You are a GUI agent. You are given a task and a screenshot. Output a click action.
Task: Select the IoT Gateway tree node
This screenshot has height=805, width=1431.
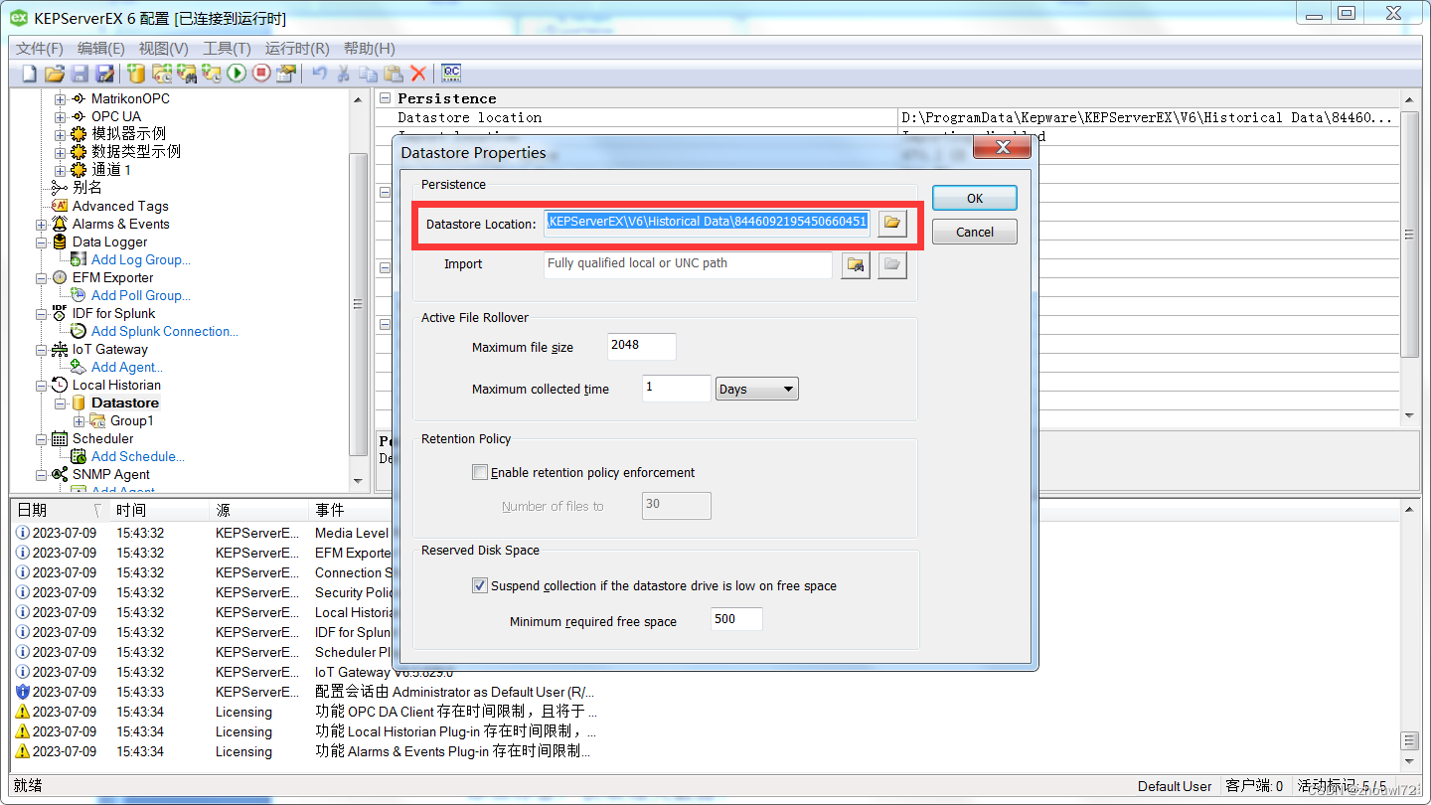click(110, 349)
